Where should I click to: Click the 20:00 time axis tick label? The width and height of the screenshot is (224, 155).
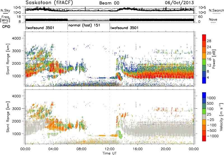point(165,149)
